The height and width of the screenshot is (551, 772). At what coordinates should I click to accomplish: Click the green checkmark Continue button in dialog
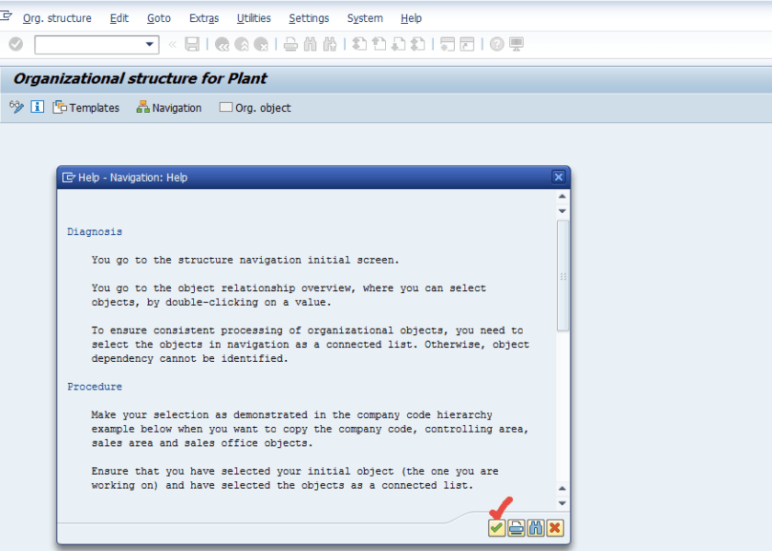[x=496, y=528]
